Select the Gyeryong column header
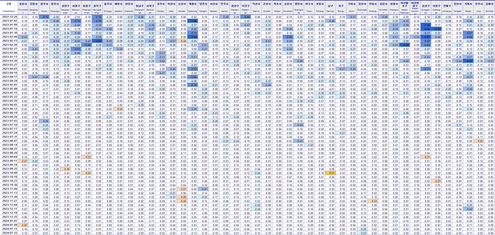Viewport: 495px width, 235px height. point(193,8)
